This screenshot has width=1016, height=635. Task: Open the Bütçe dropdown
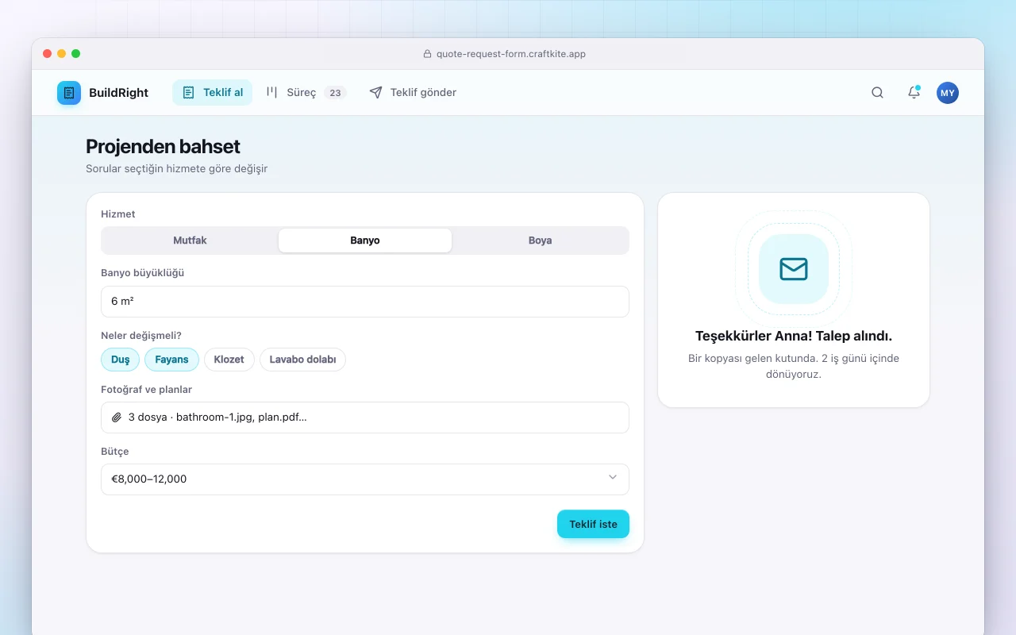365,479
